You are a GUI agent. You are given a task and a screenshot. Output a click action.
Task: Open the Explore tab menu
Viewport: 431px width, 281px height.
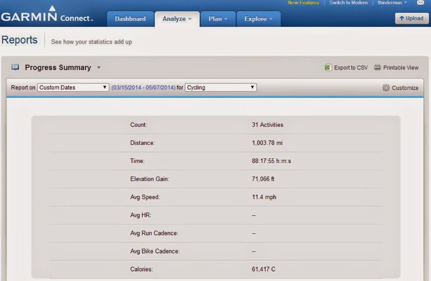pyautogui.click(x=259, y=19)
